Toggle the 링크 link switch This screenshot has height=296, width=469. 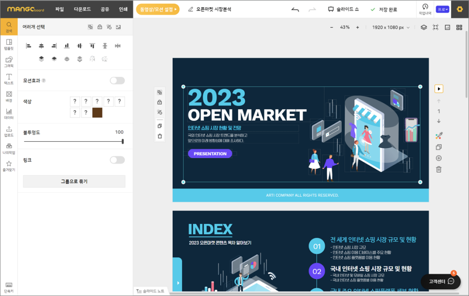click(x=117, y=160)
